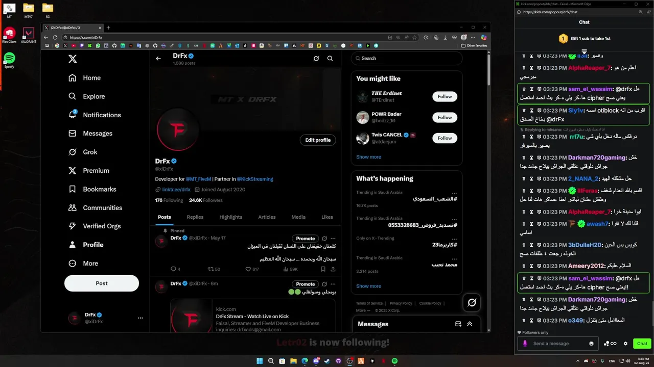Click the Edge address bar with x.com/xiDrFx
Screen dimensions: 654x367
coord(225,37)
